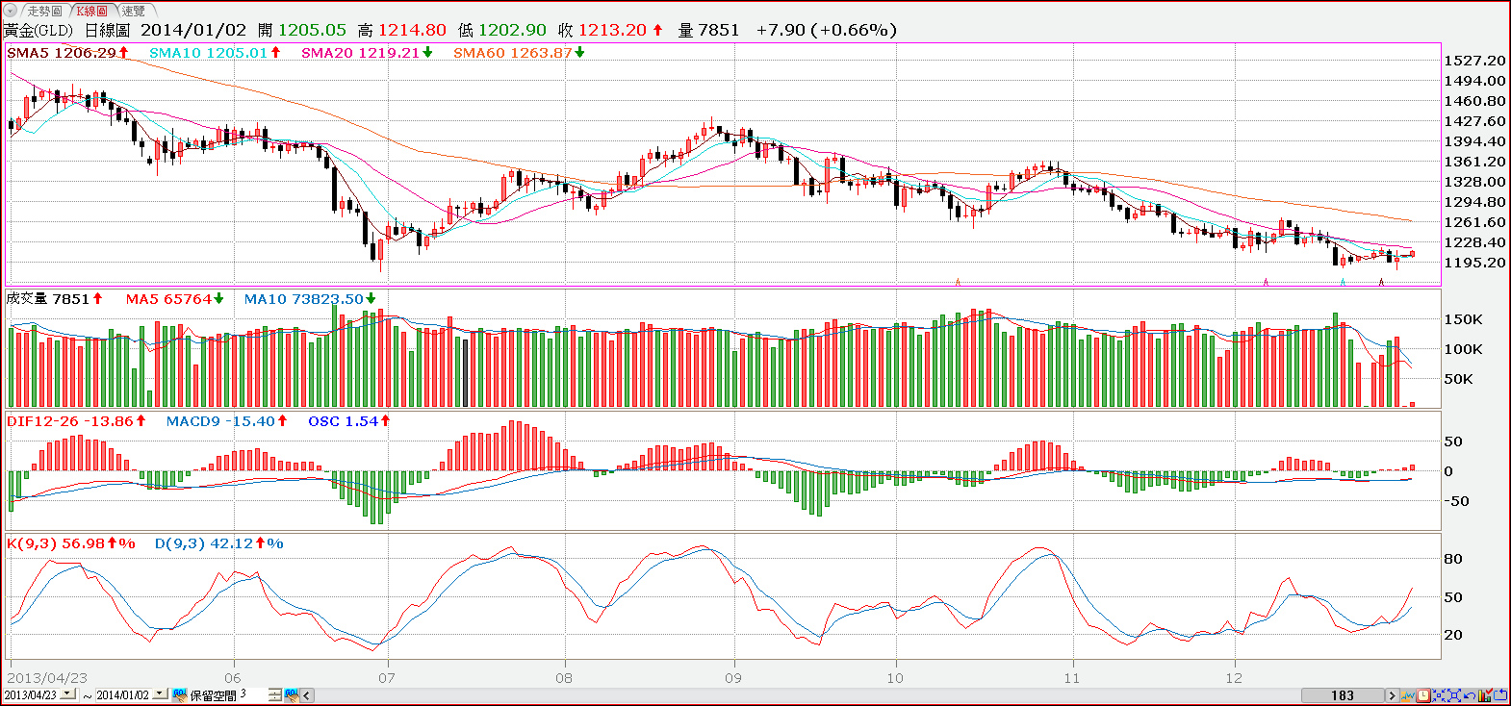The width and height of the screenshot is (1511, 706).
Task: Click the export share arrow icon
Action: 1500,695
